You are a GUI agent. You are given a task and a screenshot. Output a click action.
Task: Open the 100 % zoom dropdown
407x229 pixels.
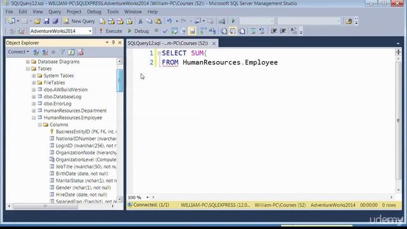tap(147, 198)
